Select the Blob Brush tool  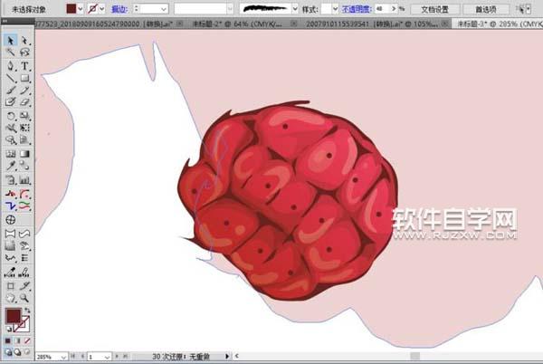[10, 102]
